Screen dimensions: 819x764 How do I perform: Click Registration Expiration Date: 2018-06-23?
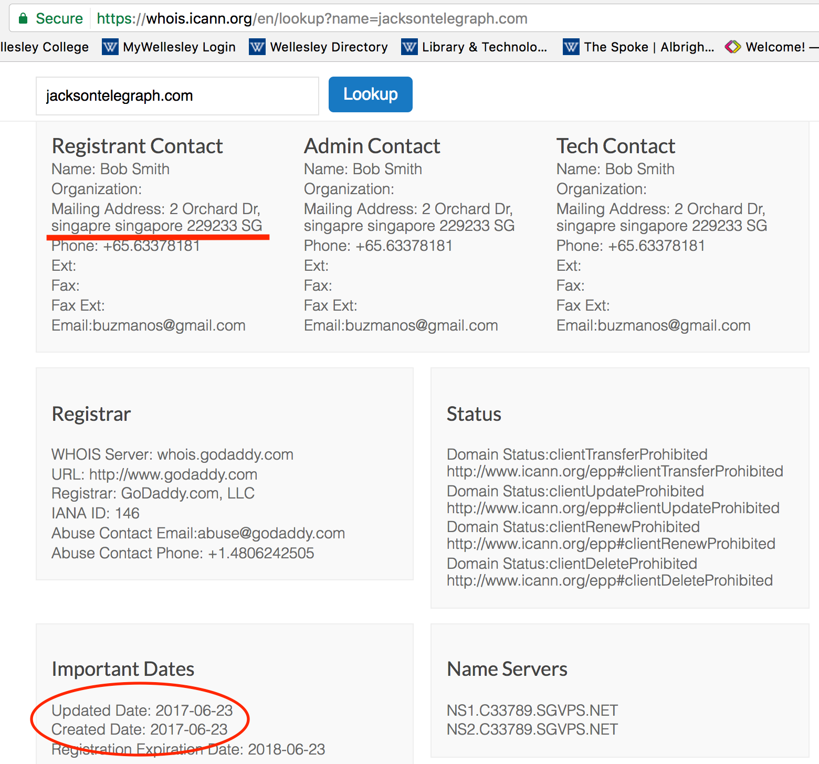coord(188,749)
